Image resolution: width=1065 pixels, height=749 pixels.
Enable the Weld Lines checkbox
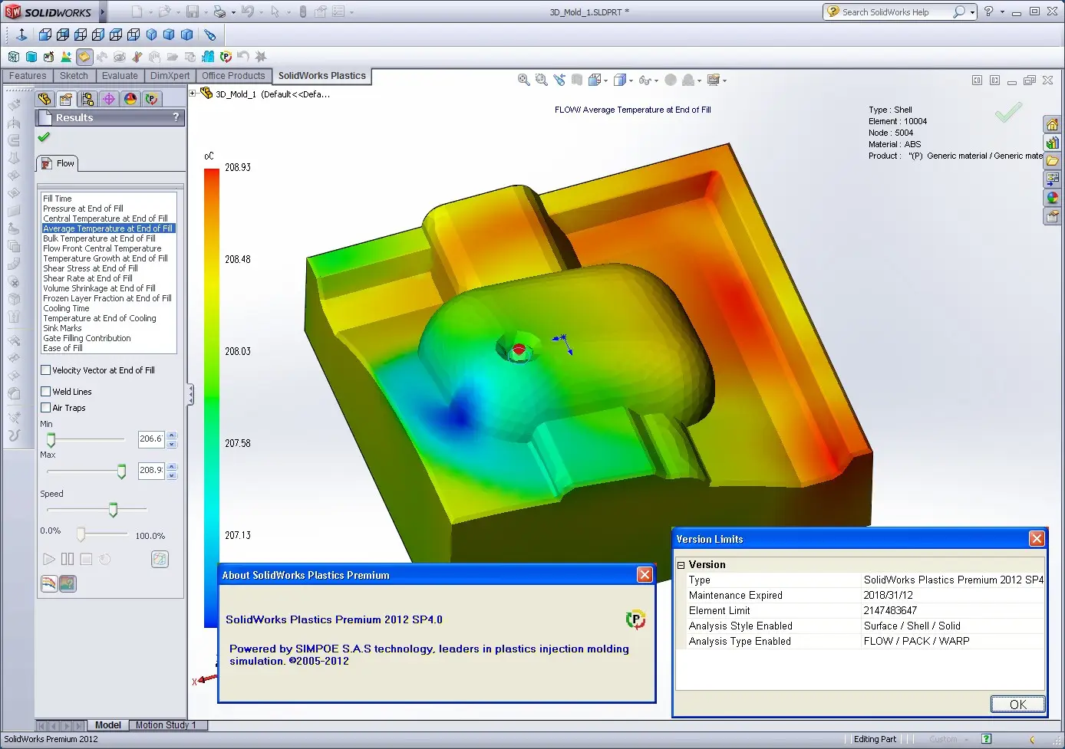(45, 392)
